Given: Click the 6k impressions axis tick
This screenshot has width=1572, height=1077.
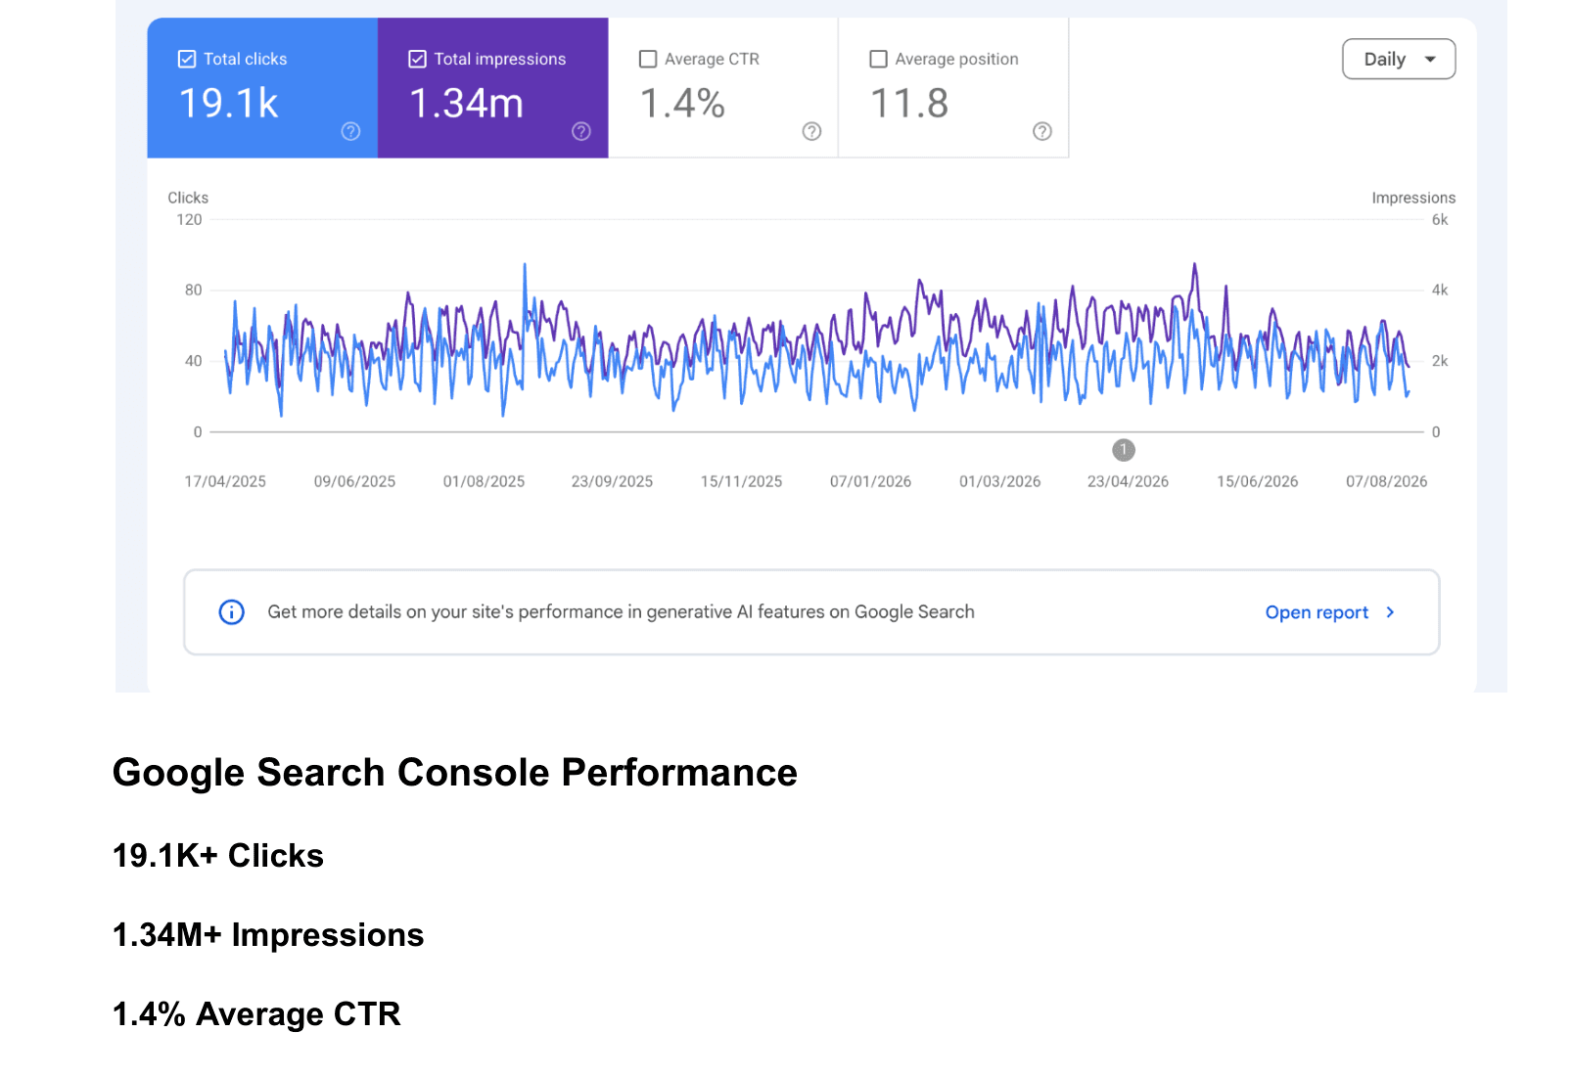Looking at the screenshot, I should (x=1440, y=220).
